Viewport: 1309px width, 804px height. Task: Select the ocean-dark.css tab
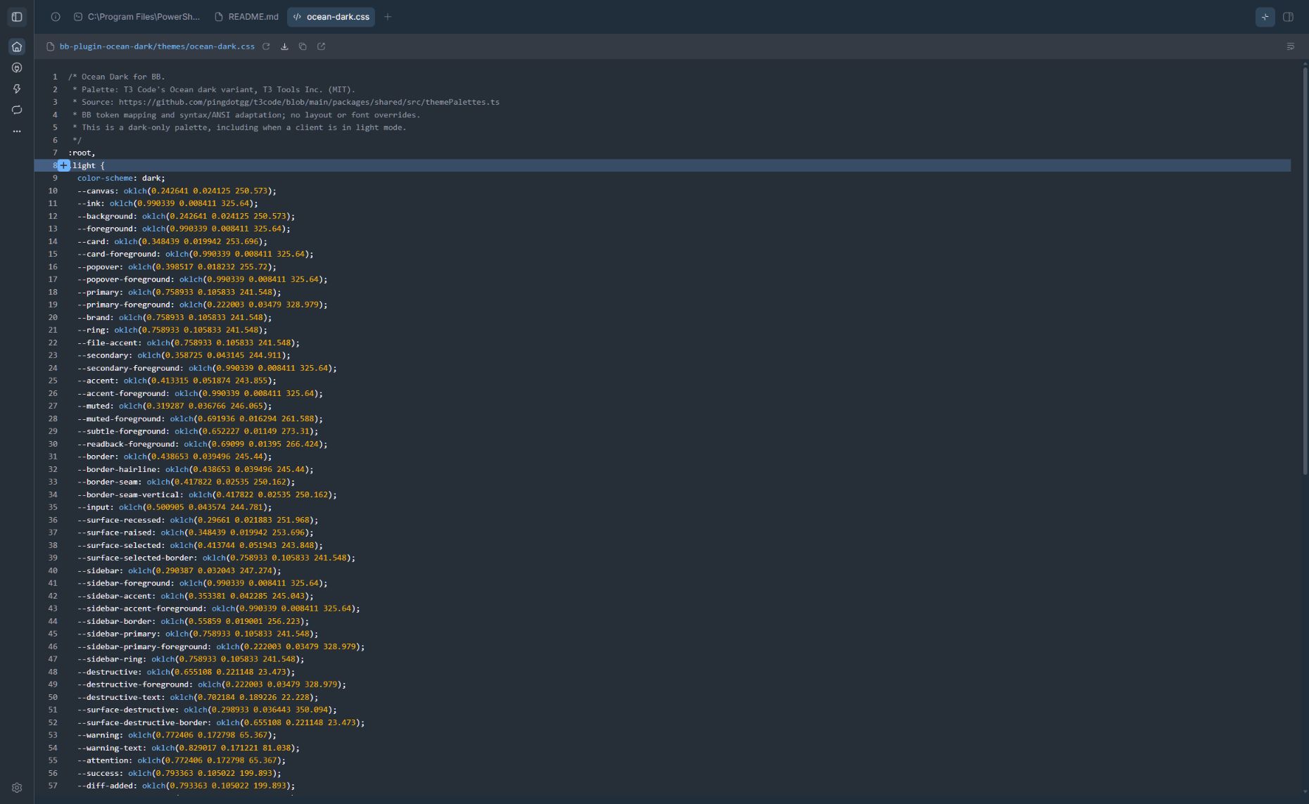[331, 17]
